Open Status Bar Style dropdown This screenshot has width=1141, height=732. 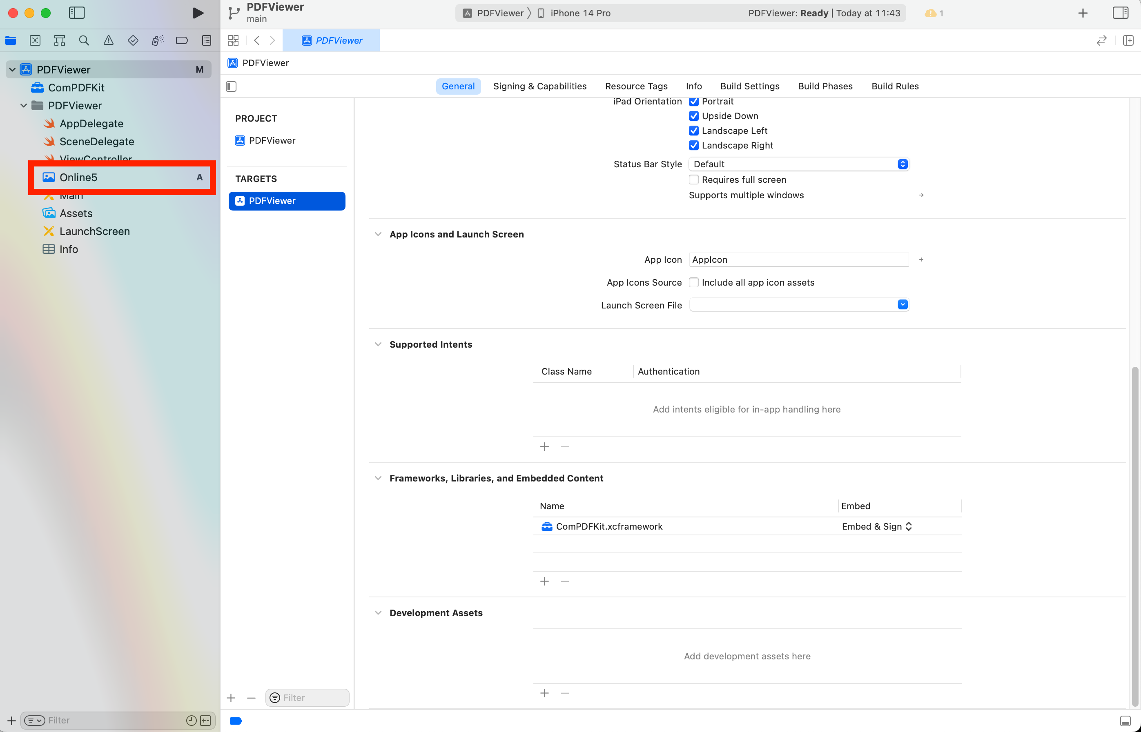tap(798, 164)
